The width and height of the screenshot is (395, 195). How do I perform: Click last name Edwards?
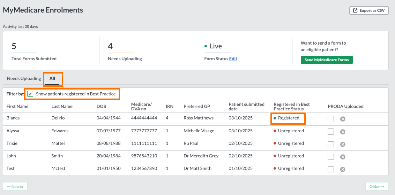point(60,131)
